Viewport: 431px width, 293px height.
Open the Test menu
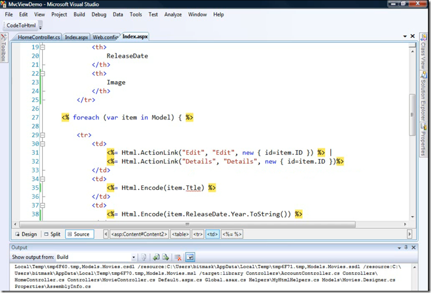click(153, 15)
